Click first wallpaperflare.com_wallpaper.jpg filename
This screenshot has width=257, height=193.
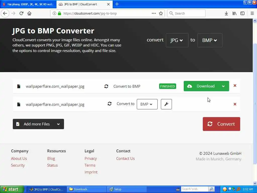pyautogui.click(x=55, y=86)
